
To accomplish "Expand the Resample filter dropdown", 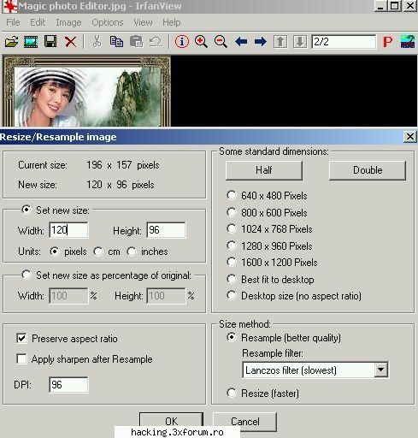I will (x=380, y=370).
